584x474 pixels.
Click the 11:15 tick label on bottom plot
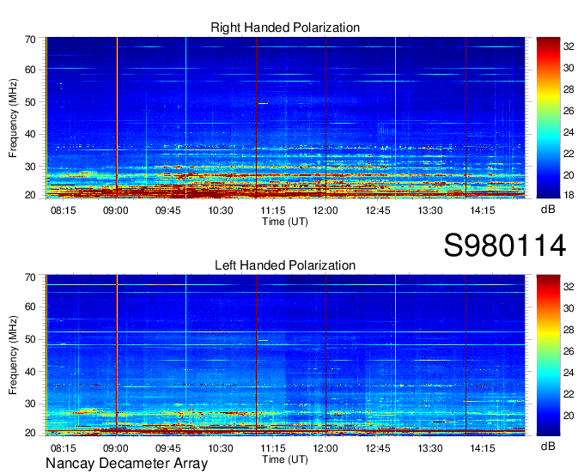tap(273, 448)
